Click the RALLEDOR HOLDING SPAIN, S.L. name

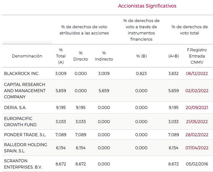(26, 148)
